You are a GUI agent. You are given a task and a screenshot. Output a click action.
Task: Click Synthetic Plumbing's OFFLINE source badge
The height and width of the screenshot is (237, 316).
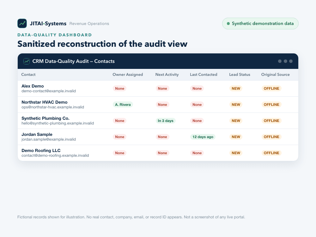tap(271, 121)
